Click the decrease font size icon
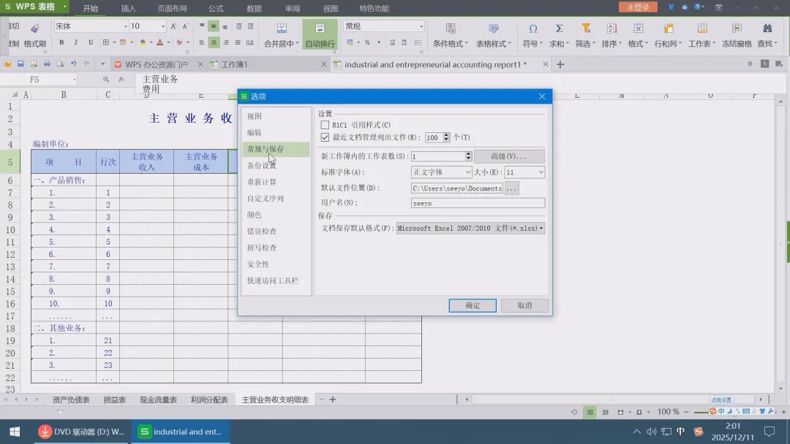 click(x=185, y=26)
